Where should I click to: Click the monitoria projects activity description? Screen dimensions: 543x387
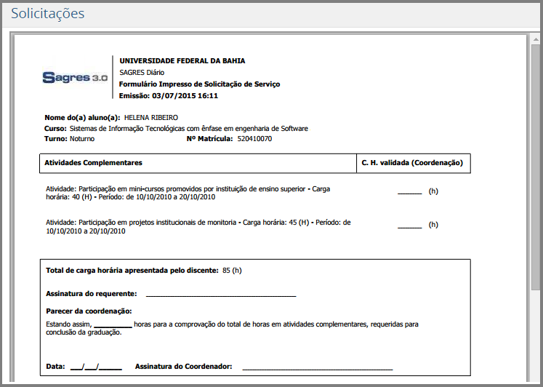(198, 226)
